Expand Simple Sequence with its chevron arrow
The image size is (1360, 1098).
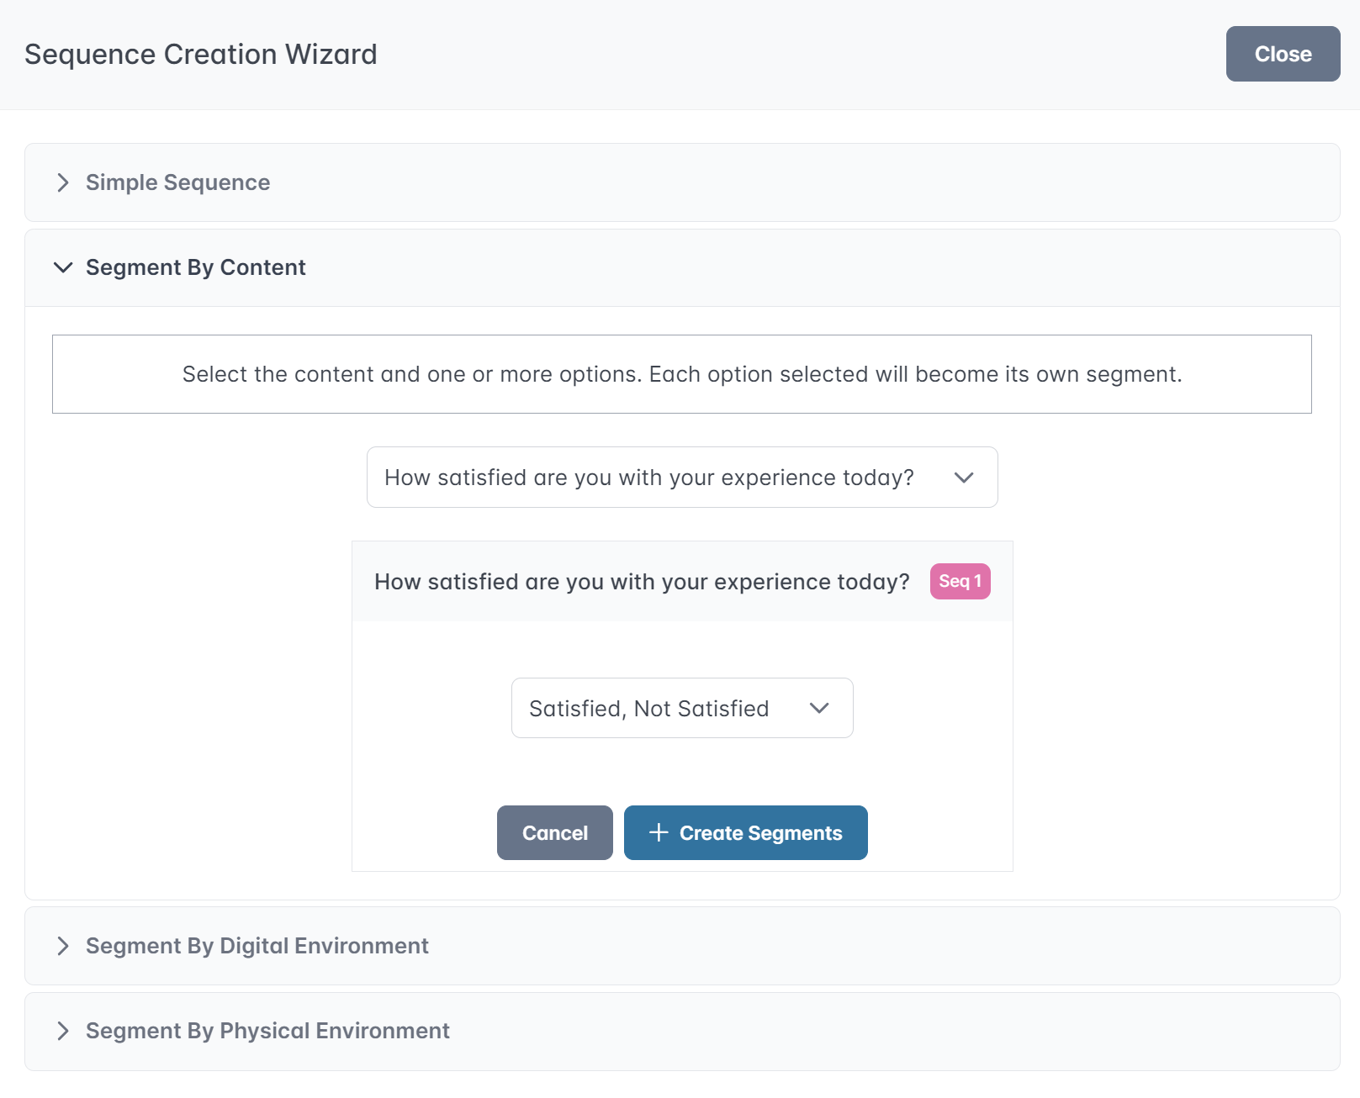[x=62, y=182]
